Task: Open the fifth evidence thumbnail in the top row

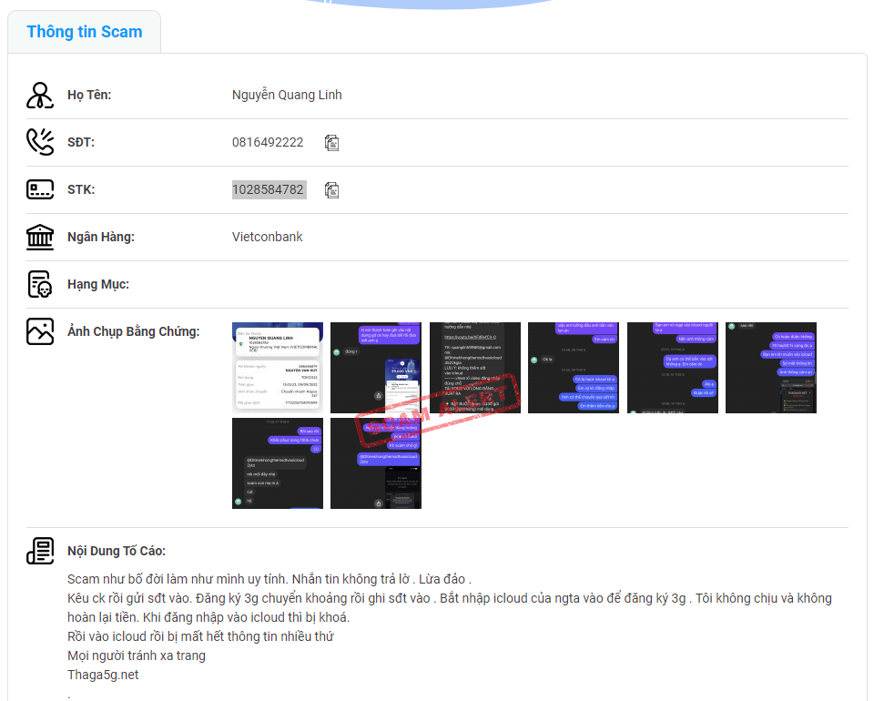Action: click(673, 368)
